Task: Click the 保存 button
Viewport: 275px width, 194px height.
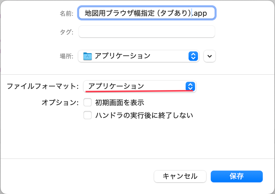Action: (236, 176)
